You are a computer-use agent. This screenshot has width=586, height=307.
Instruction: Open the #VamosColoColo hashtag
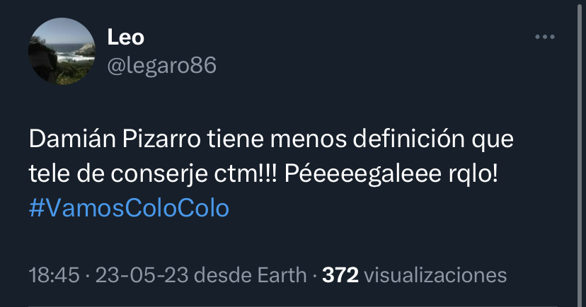point(129,209)
